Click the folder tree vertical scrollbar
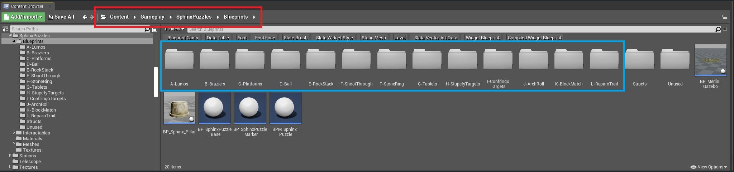Image resolution: width=734 pixels, height=172 pixels. (156, 82)
